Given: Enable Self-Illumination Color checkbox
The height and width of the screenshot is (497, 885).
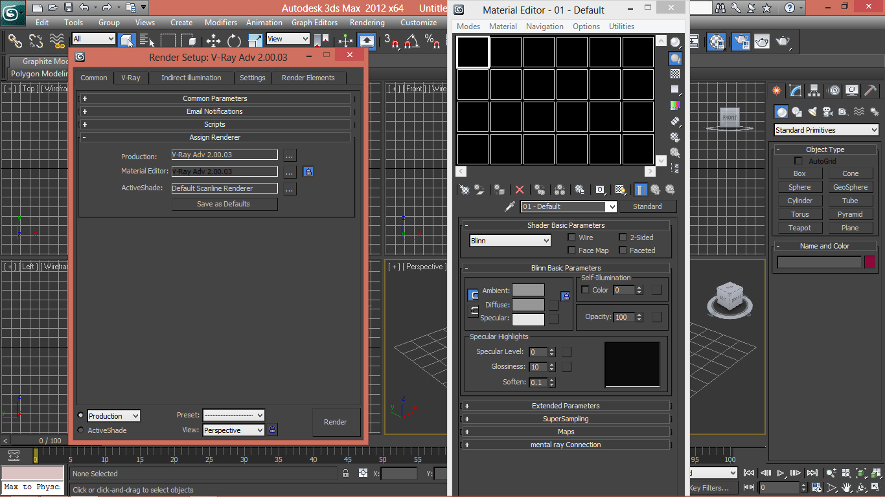Looking at the screenshot, I should tap(586, 290).
